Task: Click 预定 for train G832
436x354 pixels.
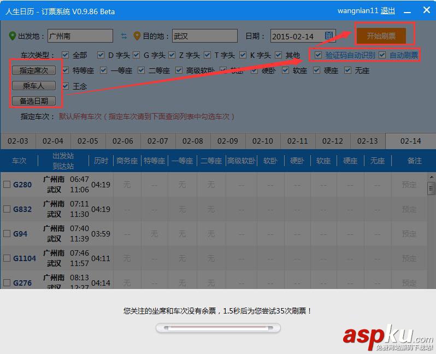Action: (409, 209)
